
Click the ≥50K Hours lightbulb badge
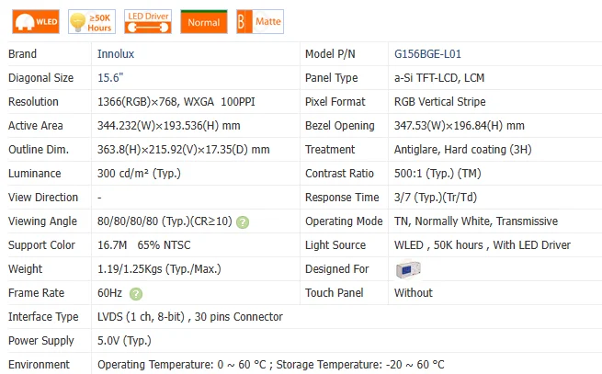[x=91, y=21]
